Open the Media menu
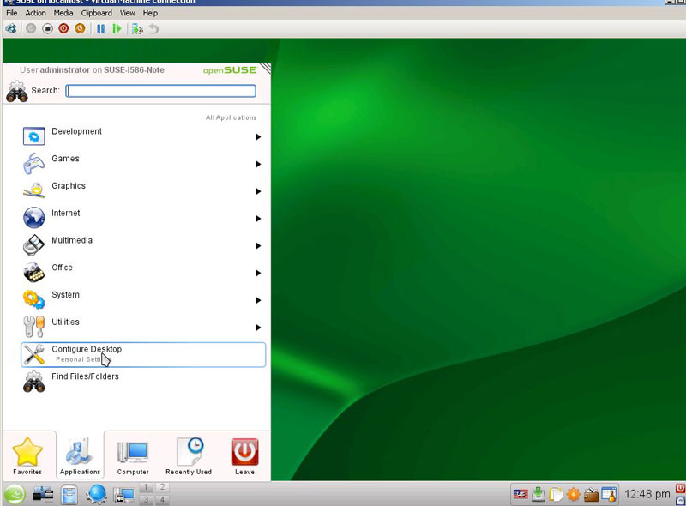Image resolution: width=686 pixels, height=506 pixels. (x=63, y=13)
